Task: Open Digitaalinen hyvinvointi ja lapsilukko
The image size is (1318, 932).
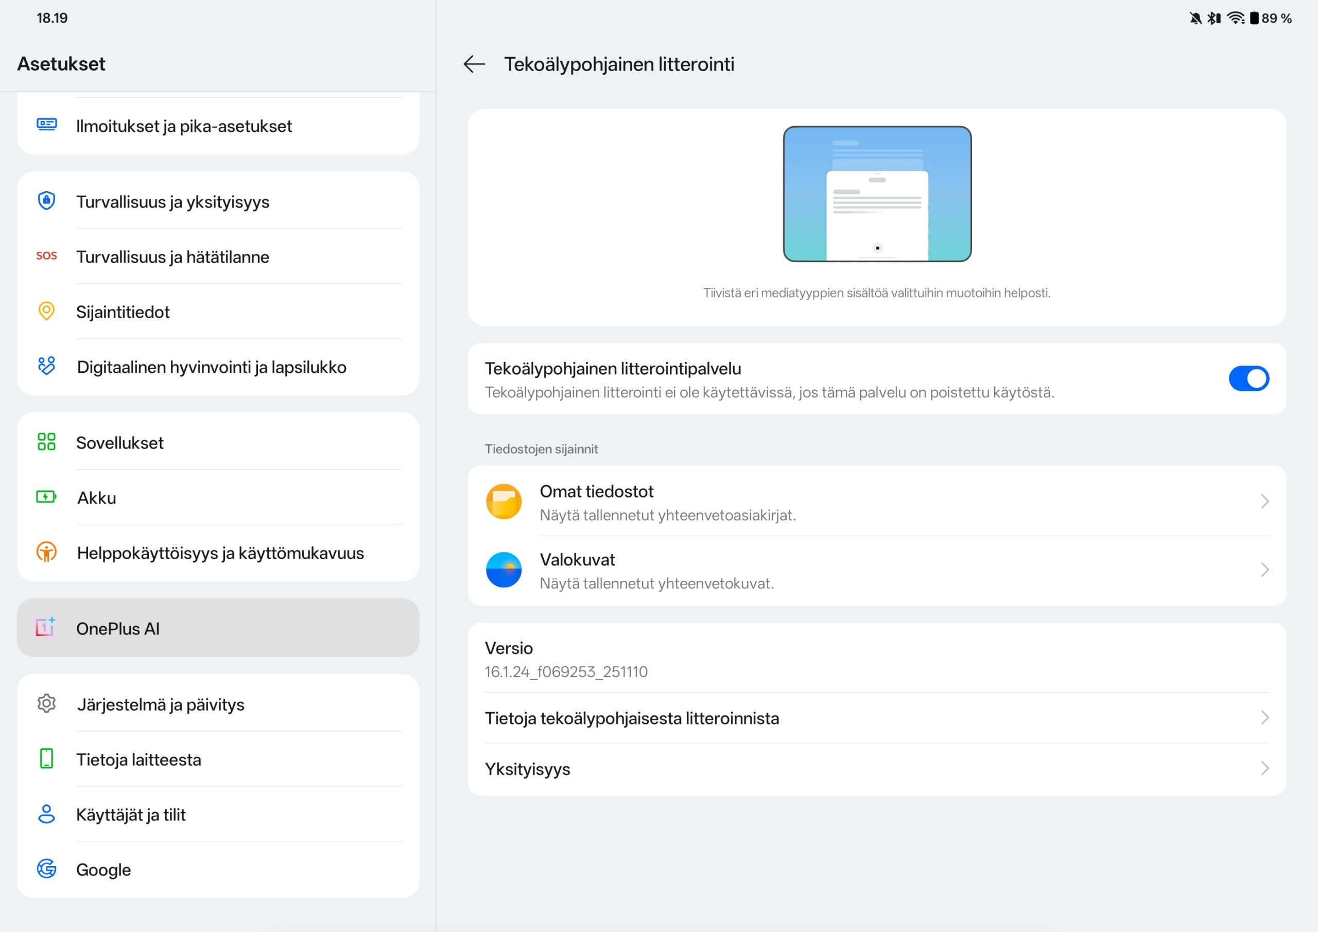Action: 218,367
